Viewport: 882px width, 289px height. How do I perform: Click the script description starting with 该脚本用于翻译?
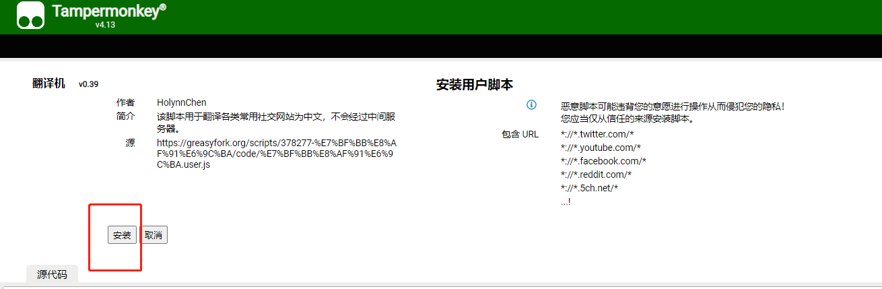276,123
